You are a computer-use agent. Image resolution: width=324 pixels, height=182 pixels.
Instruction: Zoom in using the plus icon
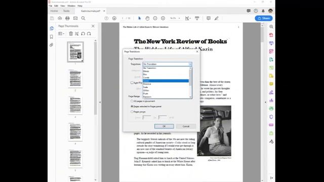163,18
